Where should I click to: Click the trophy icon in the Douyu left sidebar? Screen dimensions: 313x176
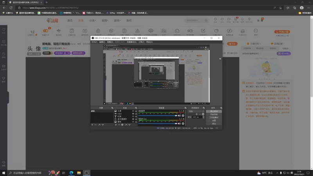click(4, 79)
